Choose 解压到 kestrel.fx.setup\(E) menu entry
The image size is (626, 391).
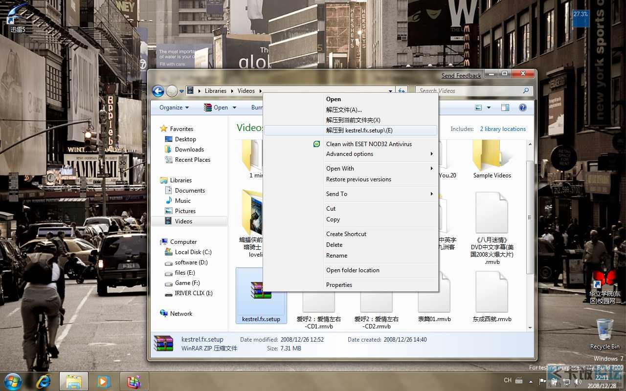(350, 130)
